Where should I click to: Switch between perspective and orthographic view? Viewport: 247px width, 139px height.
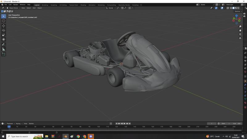coord(240,38)
